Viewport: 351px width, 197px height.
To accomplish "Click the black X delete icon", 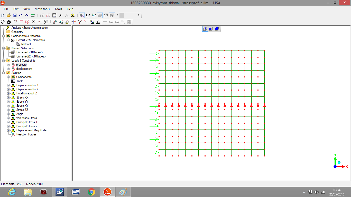I will [33, 22].
